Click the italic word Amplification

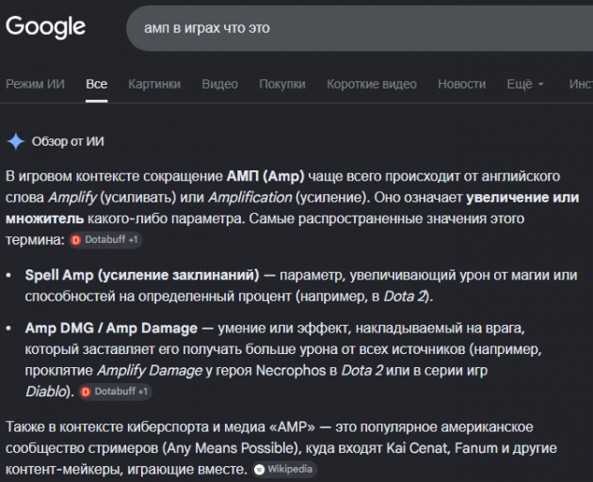[250, 198]
